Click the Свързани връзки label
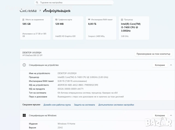 tap(31, 105)
